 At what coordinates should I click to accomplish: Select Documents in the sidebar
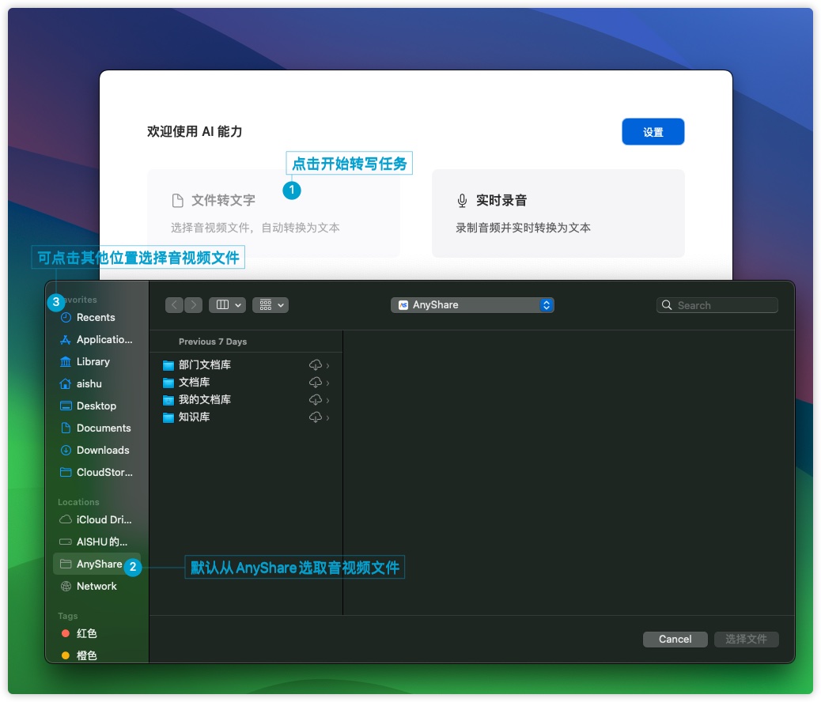pyautogui.click(x=96, y=428)
